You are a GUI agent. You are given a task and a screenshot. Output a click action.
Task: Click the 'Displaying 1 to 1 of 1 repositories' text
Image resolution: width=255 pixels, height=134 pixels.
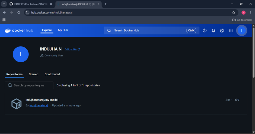pyautogui.click(x=78, y=85)
